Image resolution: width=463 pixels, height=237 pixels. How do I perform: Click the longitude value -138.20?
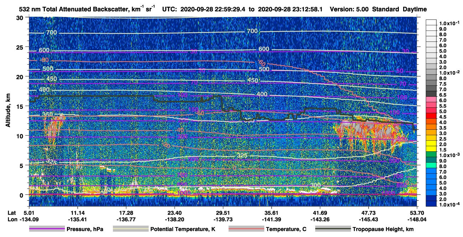[x=175, y=219]
